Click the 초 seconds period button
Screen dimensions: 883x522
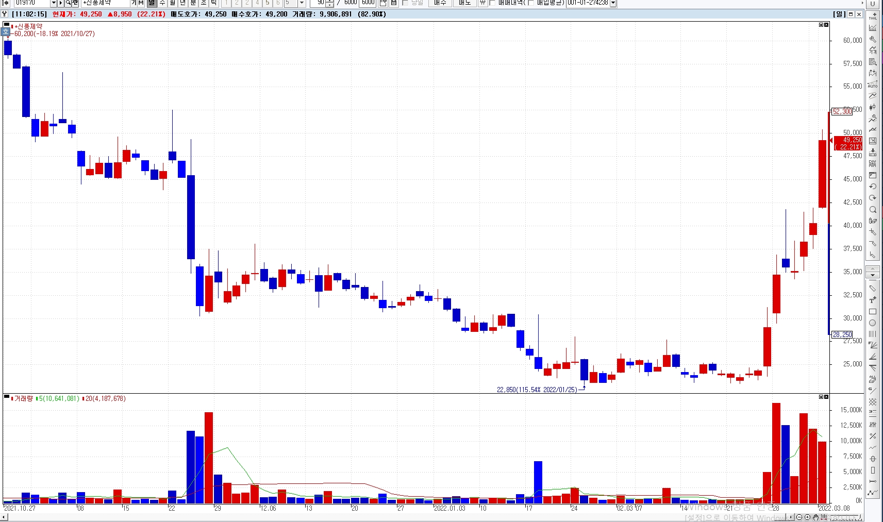[204, 3]
